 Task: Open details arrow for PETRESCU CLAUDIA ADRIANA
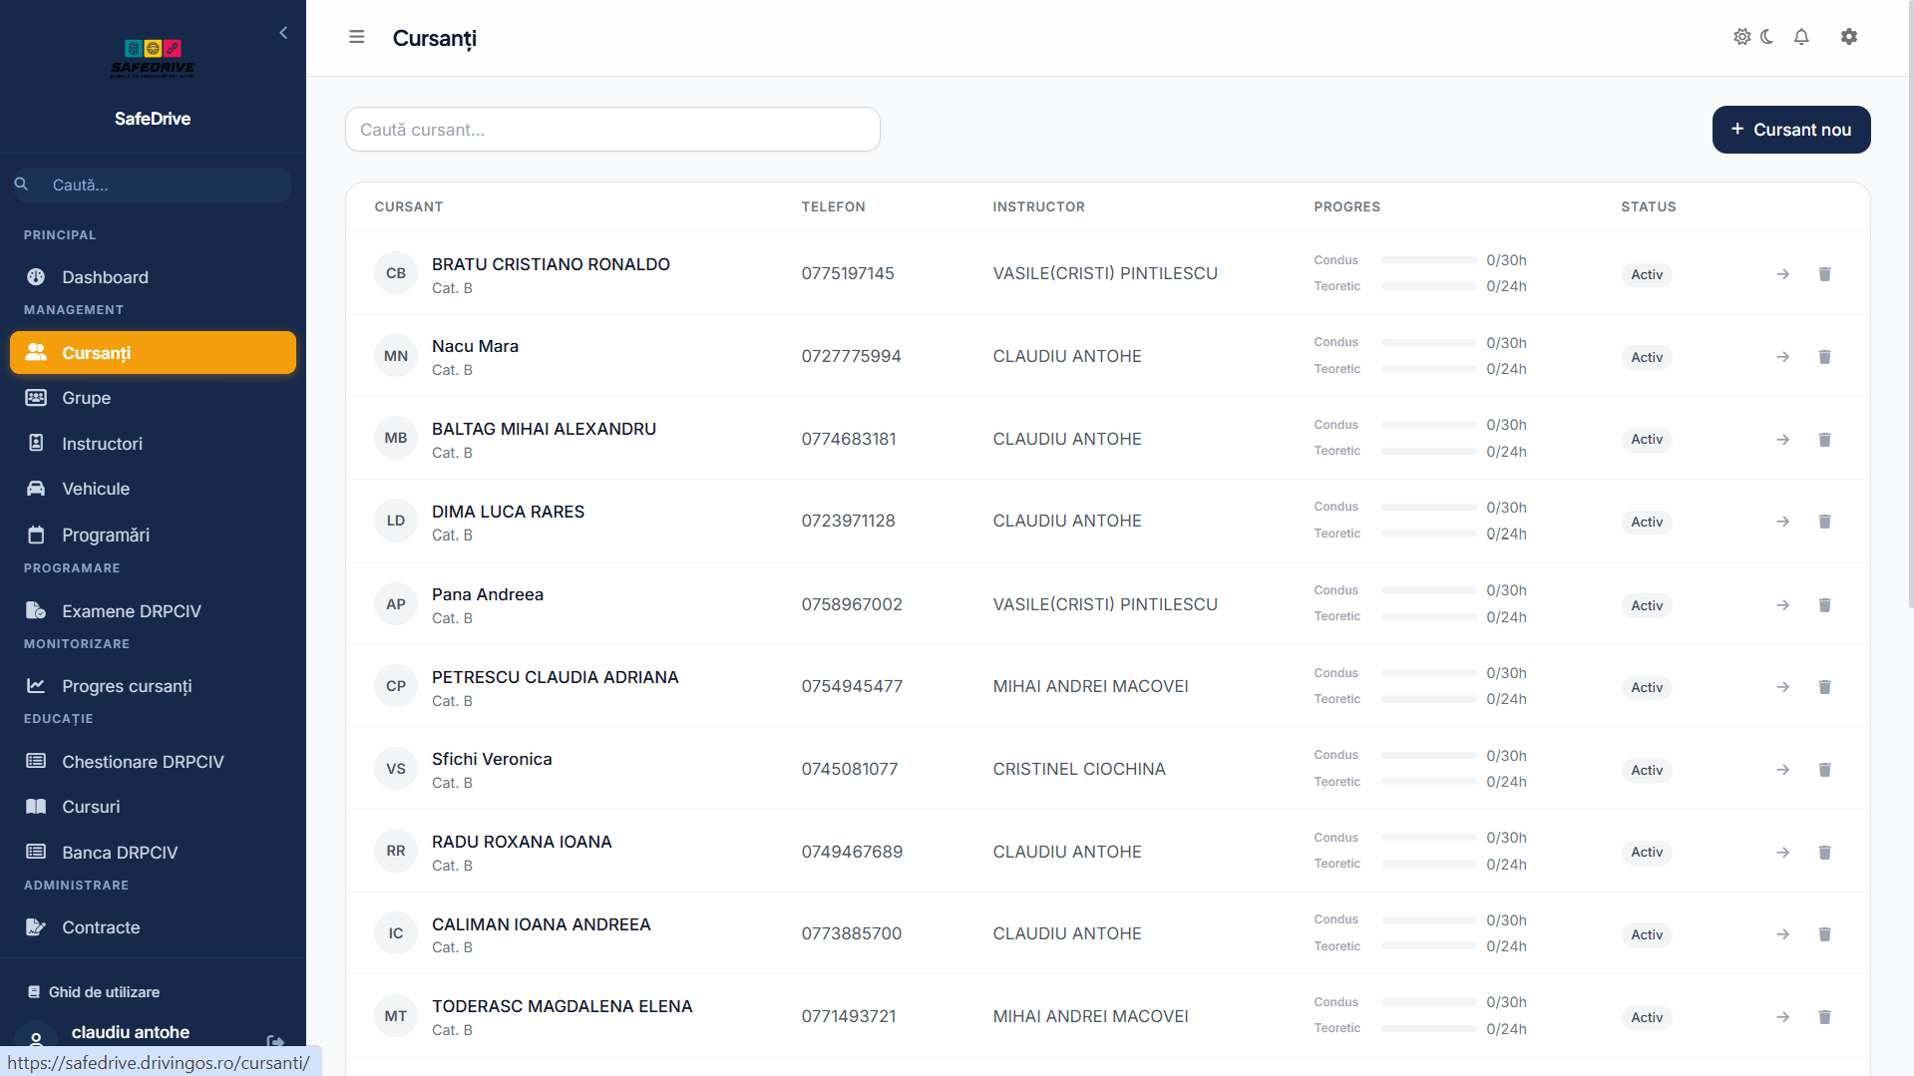[1782, 687]
